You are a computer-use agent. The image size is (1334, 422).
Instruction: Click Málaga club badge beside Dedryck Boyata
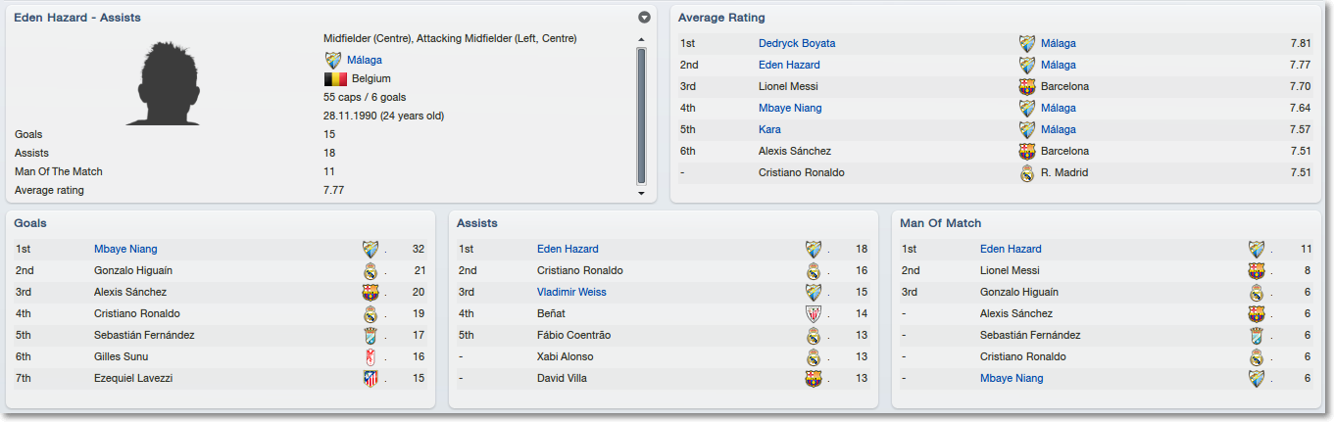[x=1027, y=43]
